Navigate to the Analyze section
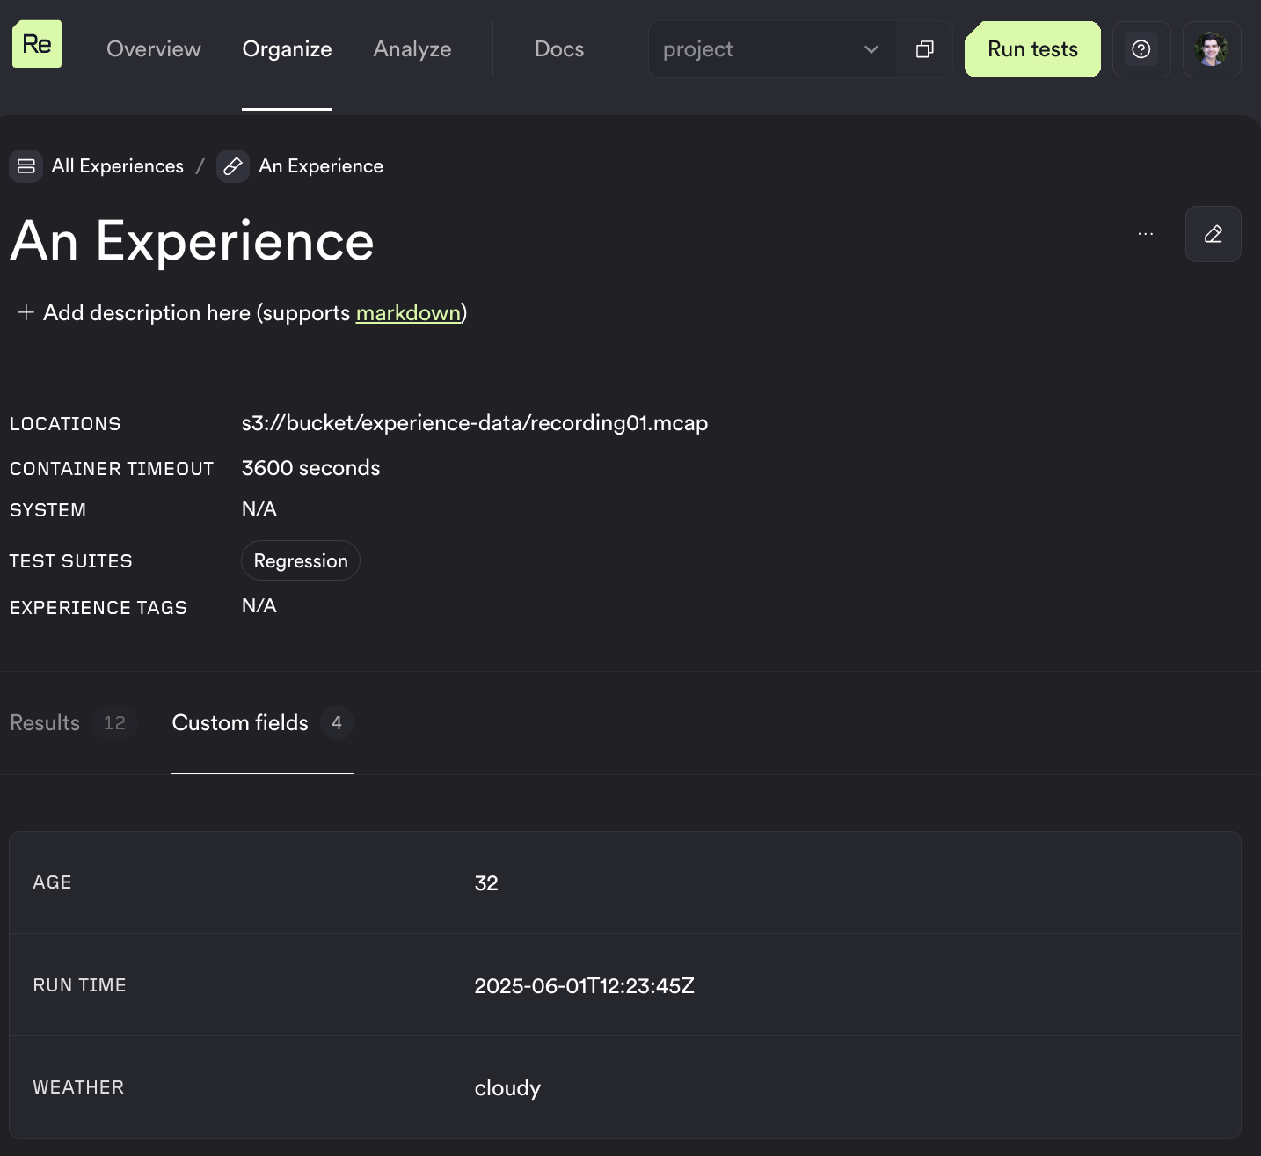This screenshot has width=1261, height=1156. (412, 49)
